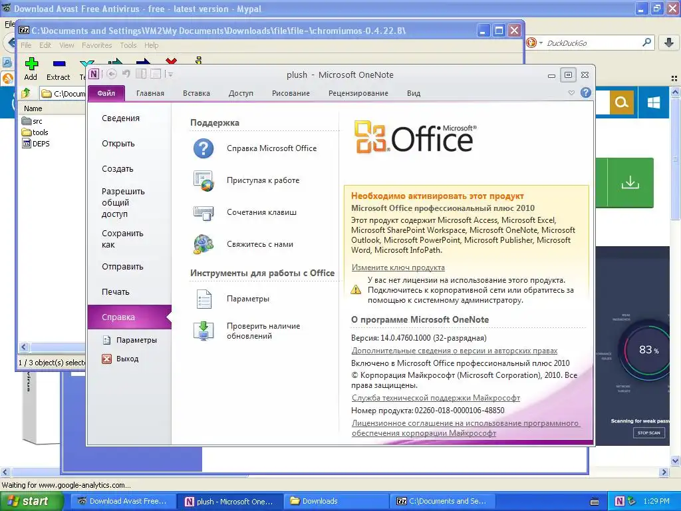681x511 pixels.
Task: Click the Измените ключ продукта link
Action: [398, 267]
